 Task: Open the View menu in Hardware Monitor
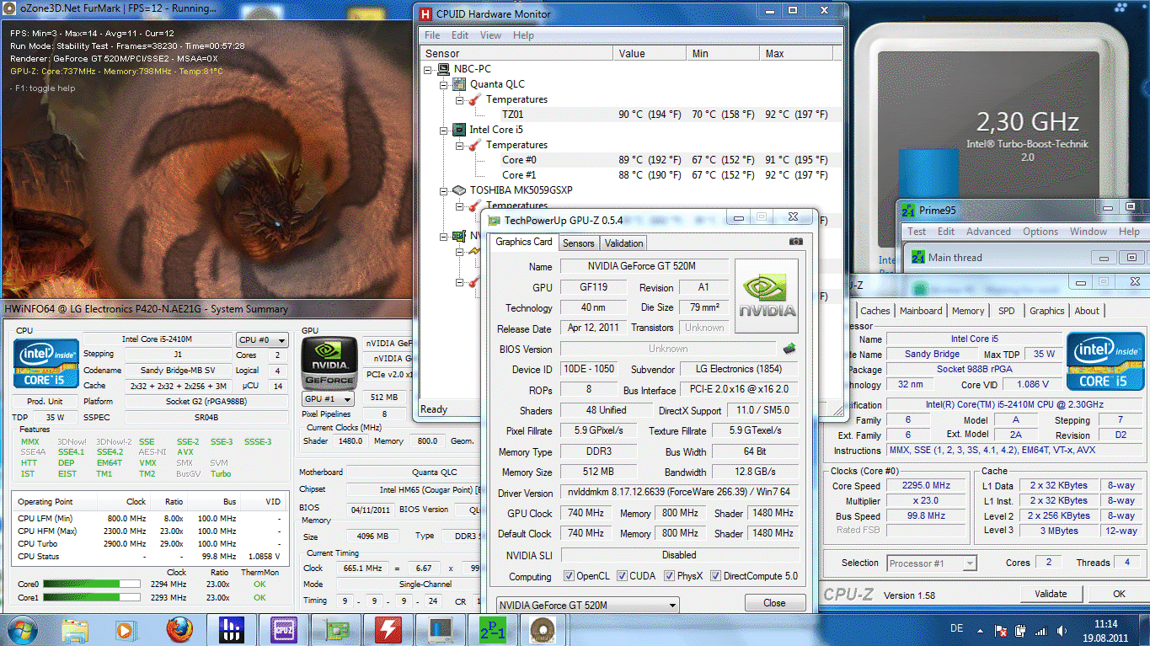click(490, 35)
